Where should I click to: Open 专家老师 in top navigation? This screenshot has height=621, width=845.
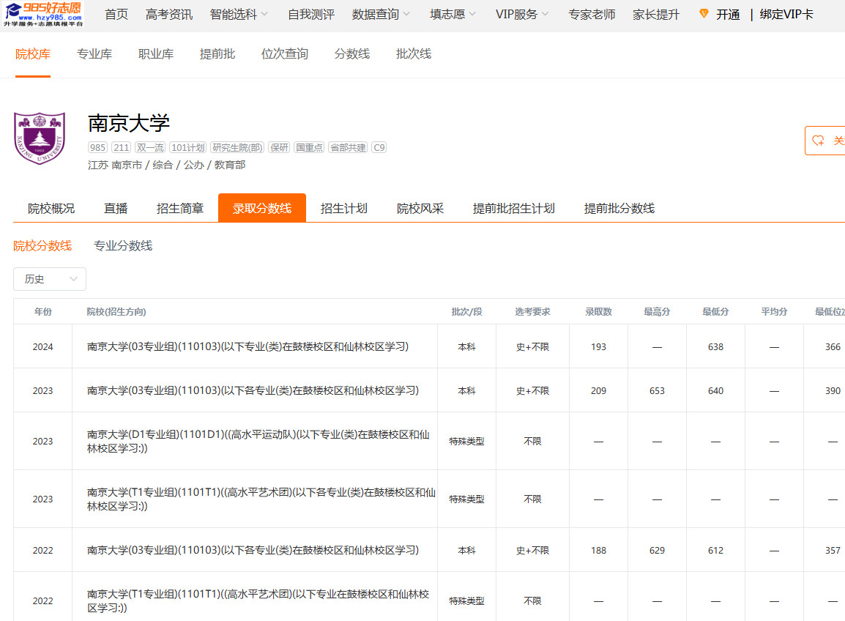pyautogui.click(x=592, y=15)
